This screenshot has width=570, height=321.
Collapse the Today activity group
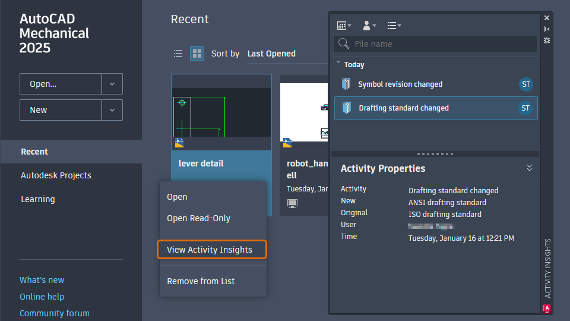[338, 62]
